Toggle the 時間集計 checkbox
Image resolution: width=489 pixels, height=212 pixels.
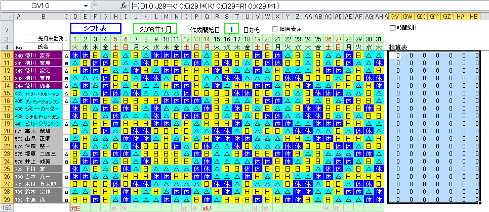393,27
